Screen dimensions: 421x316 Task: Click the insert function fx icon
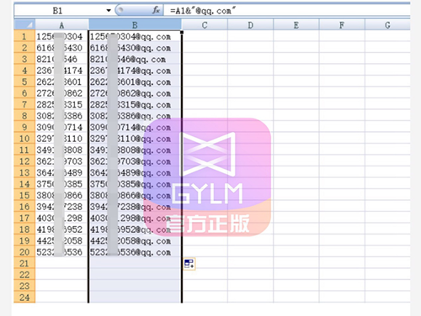point(156,10)
